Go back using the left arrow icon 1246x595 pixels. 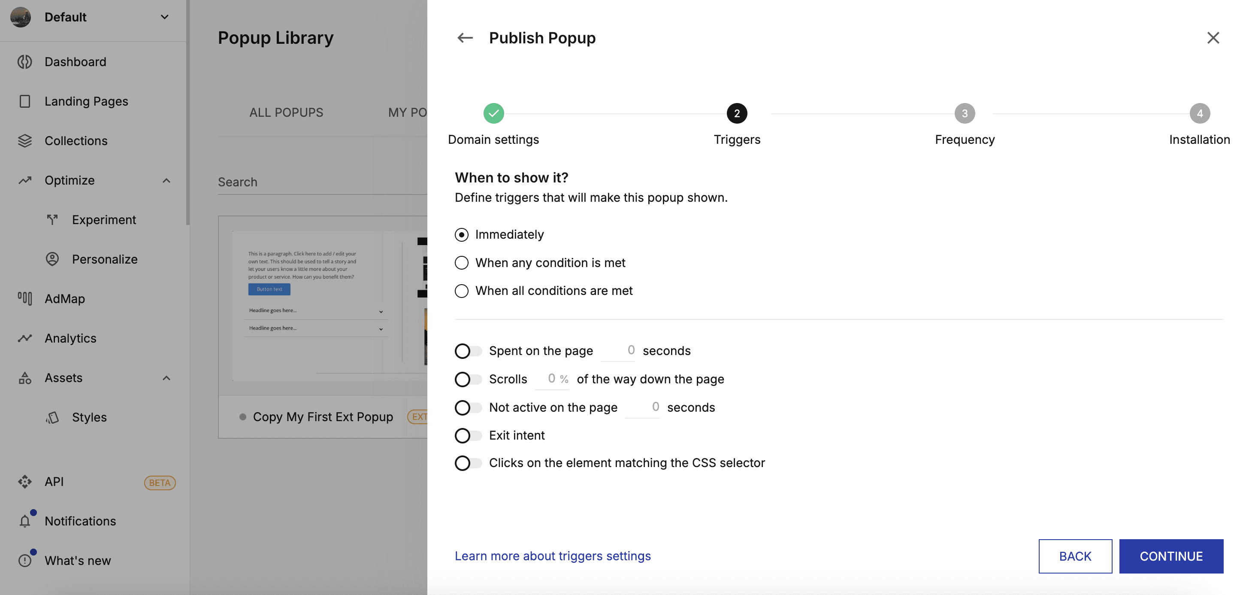tap(465, 38)
